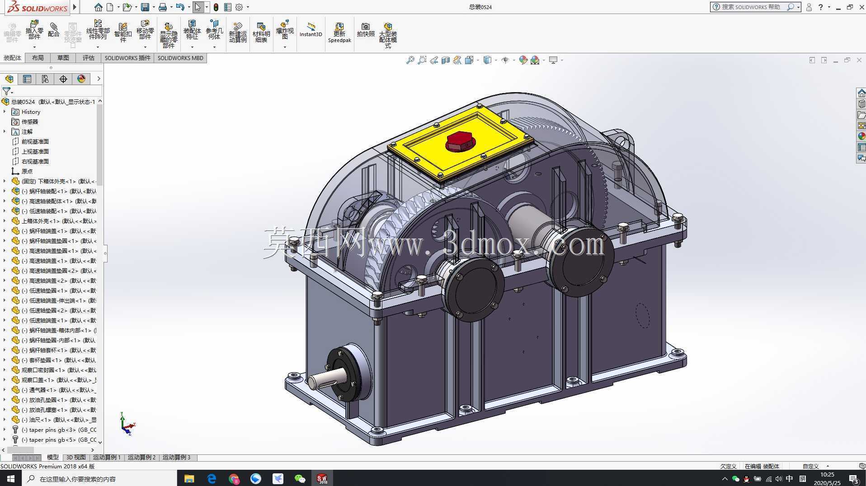Open WeChat from the taskbar

click(300, 479)
